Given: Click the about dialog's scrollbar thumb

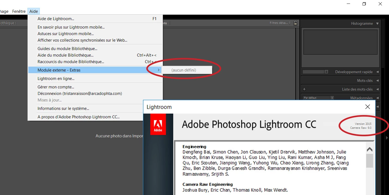Looking at the screenshot, I should [x=369, y=161].
